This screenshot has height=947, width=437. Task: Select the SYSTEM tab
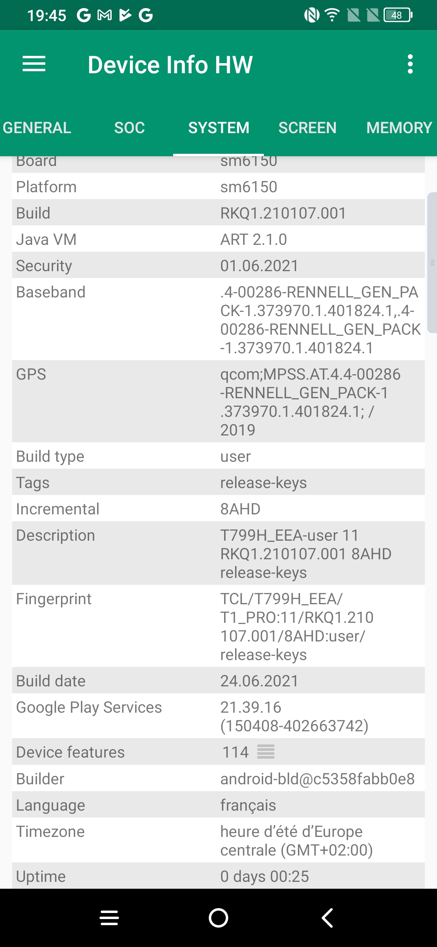click(218, 128)
